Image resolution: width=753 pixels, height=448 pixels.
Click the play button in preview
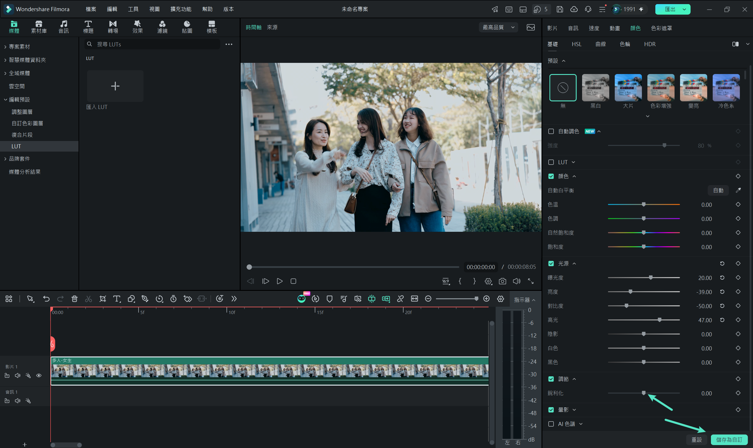[x=280, y=281]
